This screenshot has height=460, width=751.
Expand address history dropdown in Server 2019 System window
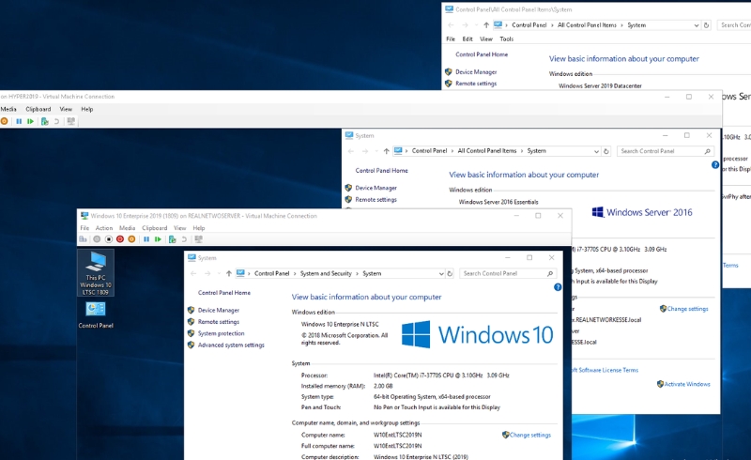pos(697,25)
